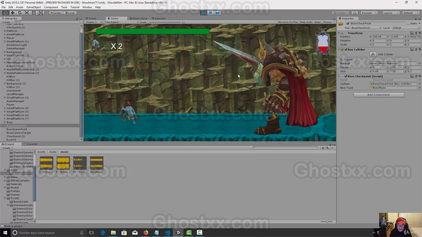422x237 pixels.
Task: Toggle the Boss Checkpoint script enabled checkbox
Action: pyautogui.click(x=346, y=76)
